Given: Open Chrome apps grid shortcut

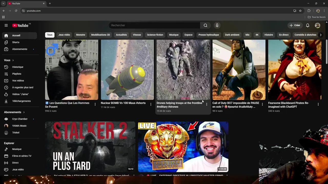Looking at the screenshot, I should click(x=3, y=17).
